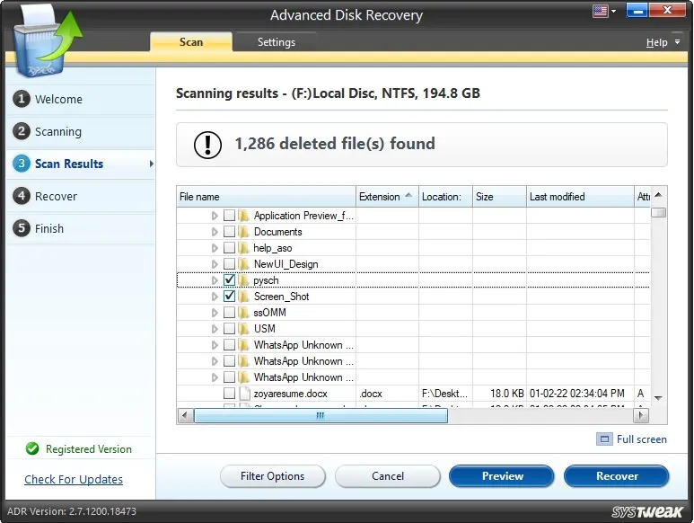The width and height of the screenshot is (694, 523).
Task: Click the help_aso folder icon
Action: [x=243, y=248]
